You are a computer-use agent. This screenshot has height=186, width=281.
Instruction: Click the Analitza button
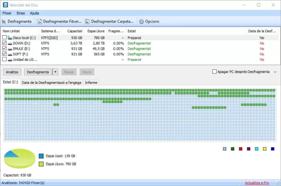pos(12,72)
